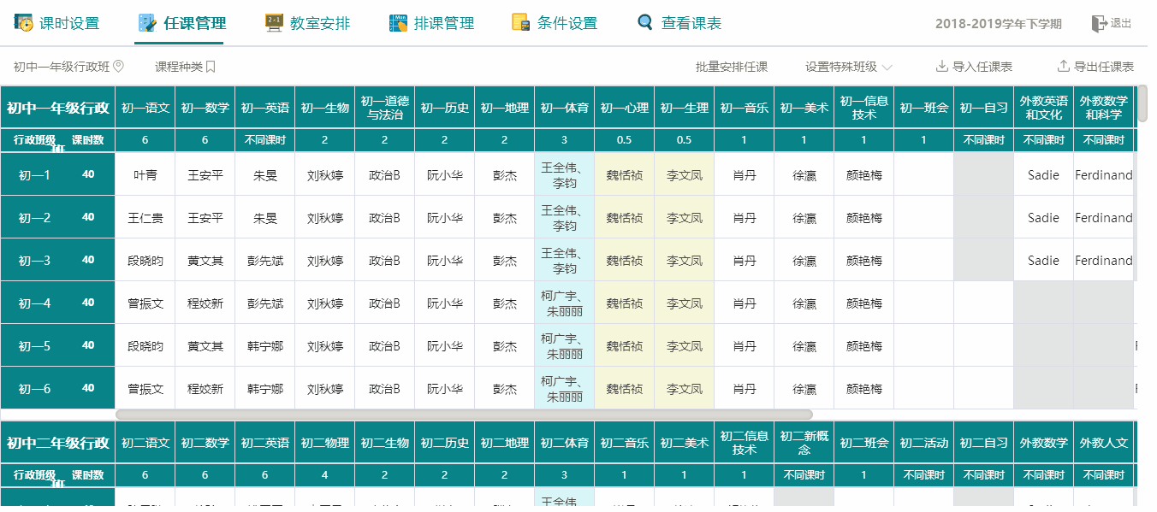
Task: Click the bookmark icon beside 课程种类
Action: (x=211, y=67)
